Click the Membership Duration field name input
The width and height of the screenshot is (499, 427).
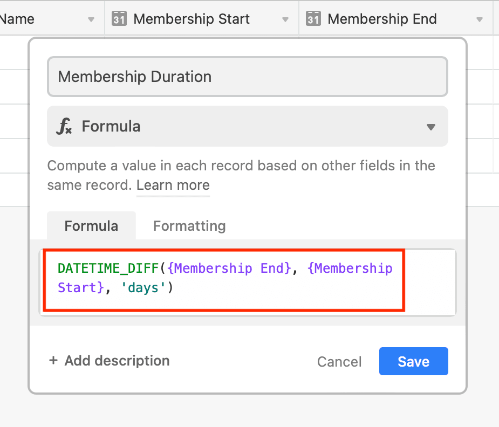(248, 77)
